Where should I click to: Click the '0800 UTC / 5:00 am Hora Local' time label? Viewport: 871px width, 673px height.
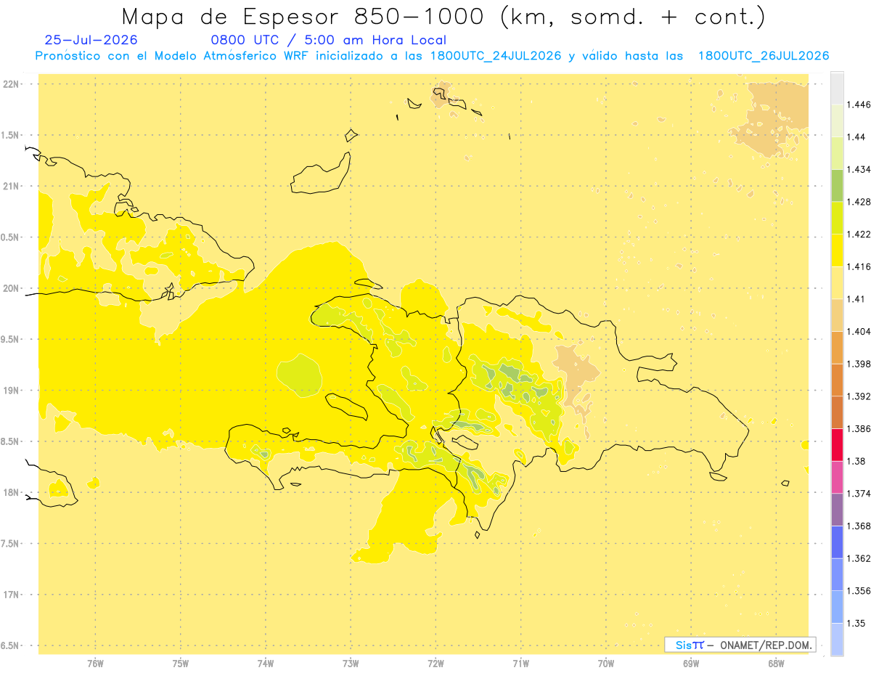(329, 40)
